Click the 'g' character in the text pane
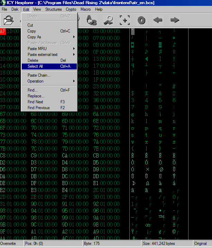 (x=133, y=114)
